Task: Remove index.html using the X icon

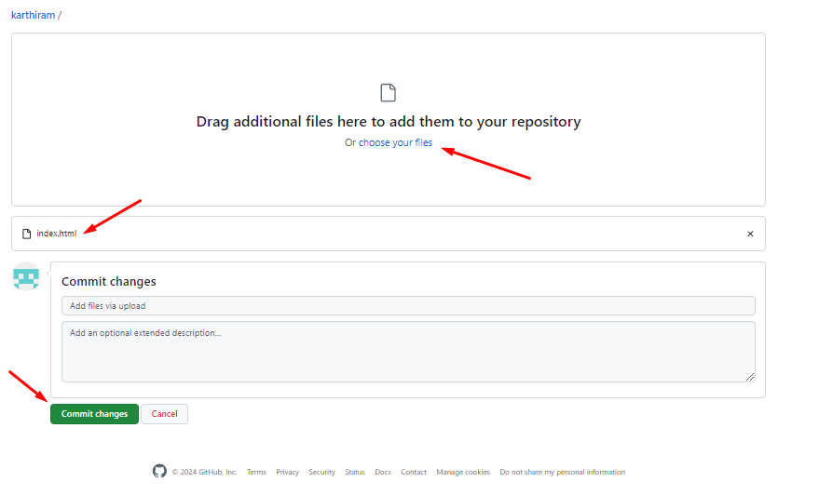Action: (x=750, y=234)
